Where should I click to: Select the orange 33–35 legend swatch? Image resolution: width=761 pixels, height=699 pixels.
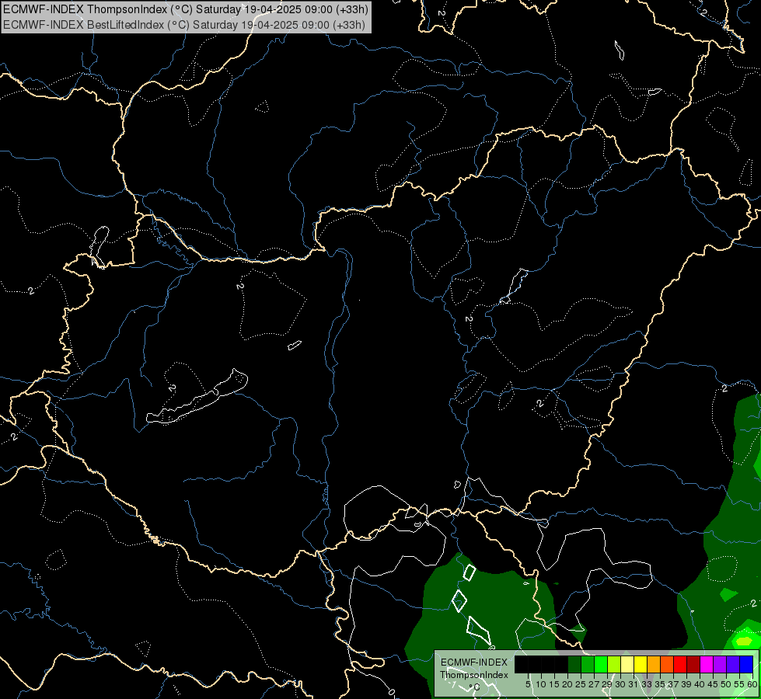(x=654, y=665)
